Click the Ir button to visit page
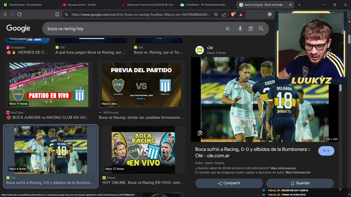The image size is (351, 197). click(326, 151)
